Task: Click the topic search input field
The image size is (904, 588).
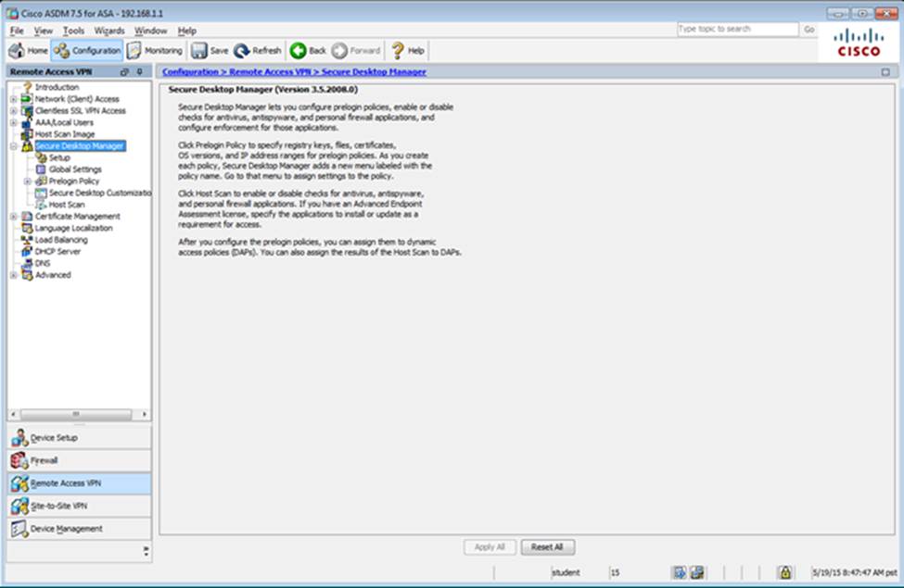Action: (x=736, y=30)
